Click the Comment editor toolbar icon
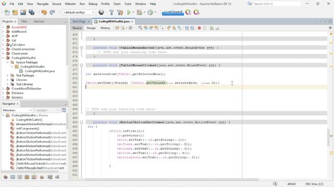Image resolution: width=334 pixels, height=187 pixels. 211,28
